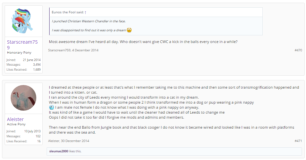
Task: View Aleister's 102 messages
Action: tap(38, 136)
